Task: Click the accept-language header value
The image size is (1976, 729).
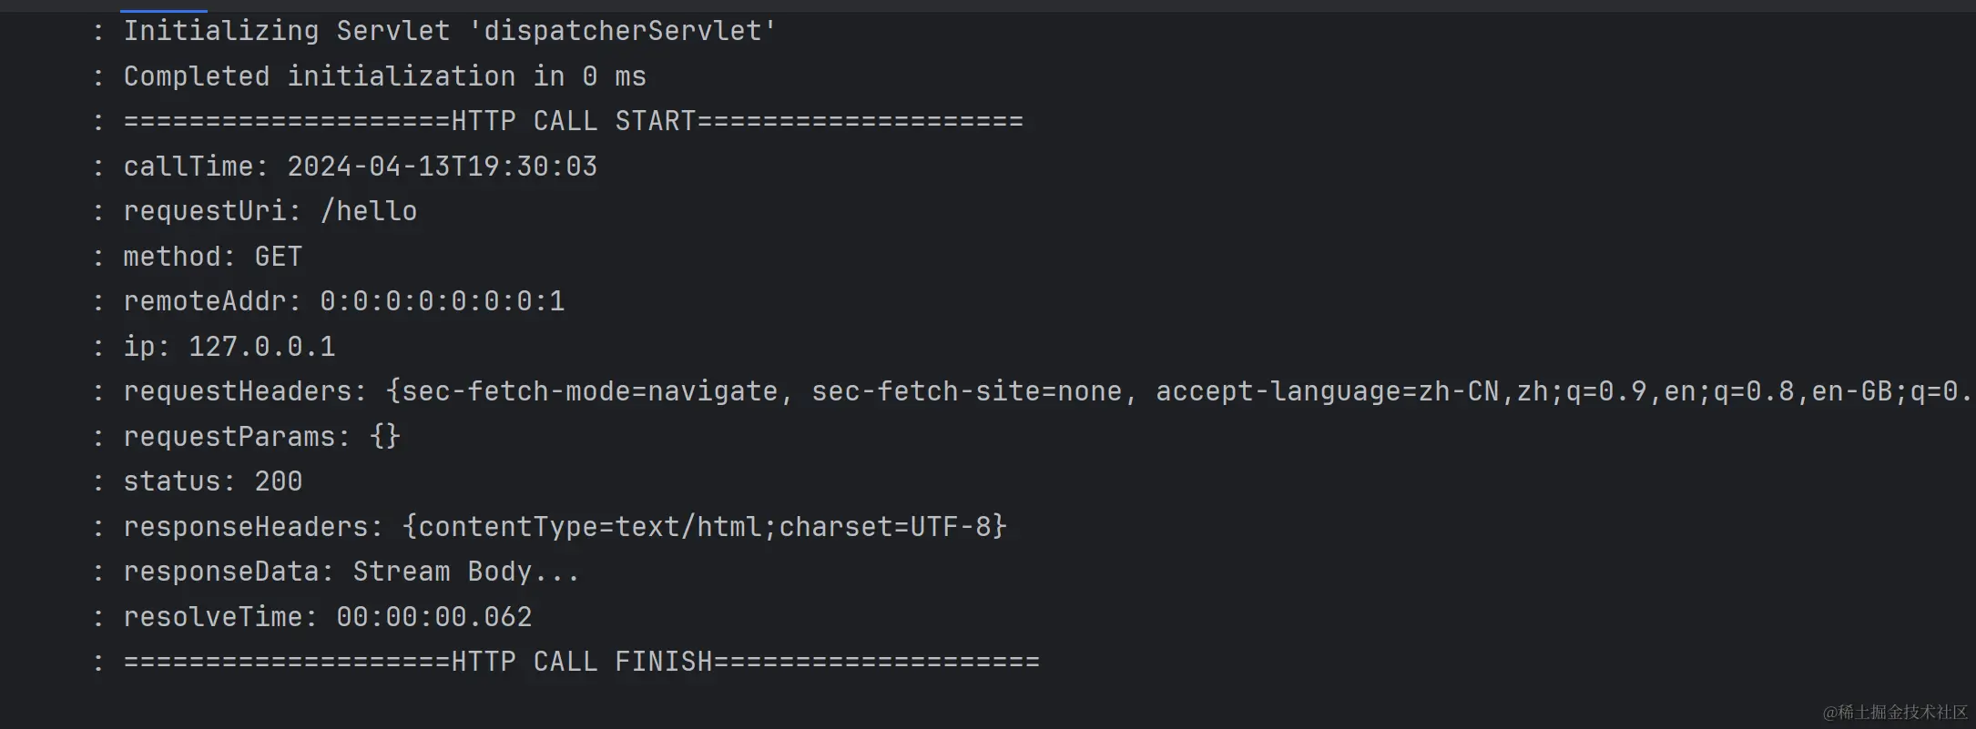Action: [1563, 391]
